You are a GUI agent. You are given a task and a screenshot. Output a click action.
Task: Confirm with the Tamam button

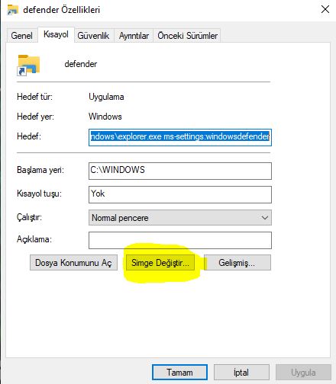(179, 373)
